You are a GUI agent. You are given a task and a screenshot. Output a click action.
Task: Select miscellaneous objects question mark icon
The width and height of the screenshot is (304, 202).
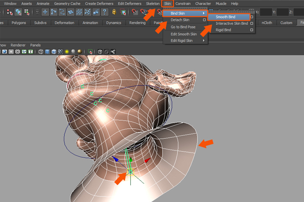pos(104,12)
